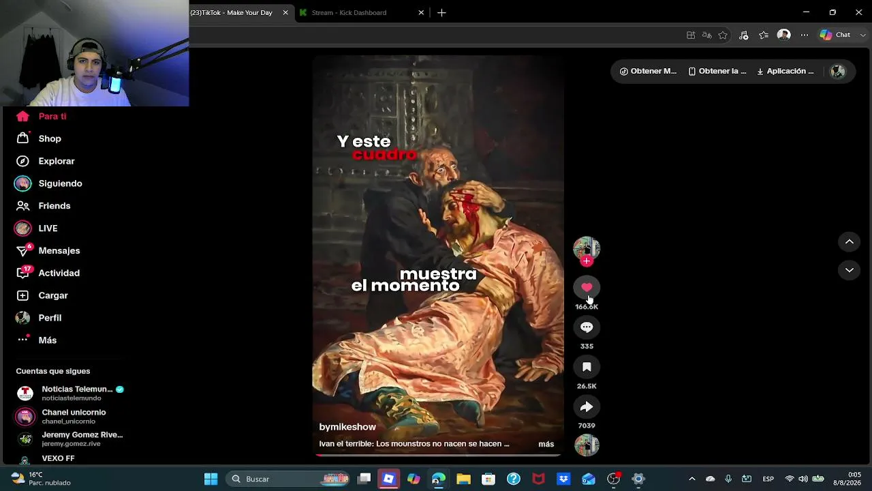This screenshot has width=872, height=491.
Task: Open the LIVE section
Action: click(37, 228)
